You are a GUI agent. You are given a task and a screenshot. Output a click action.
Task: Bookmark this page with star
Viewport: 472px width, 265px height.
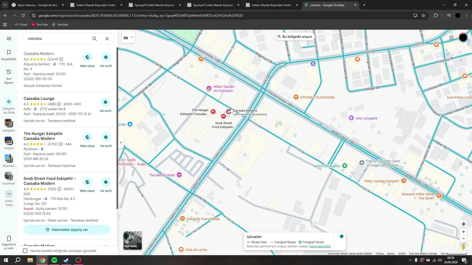point(423,15)
